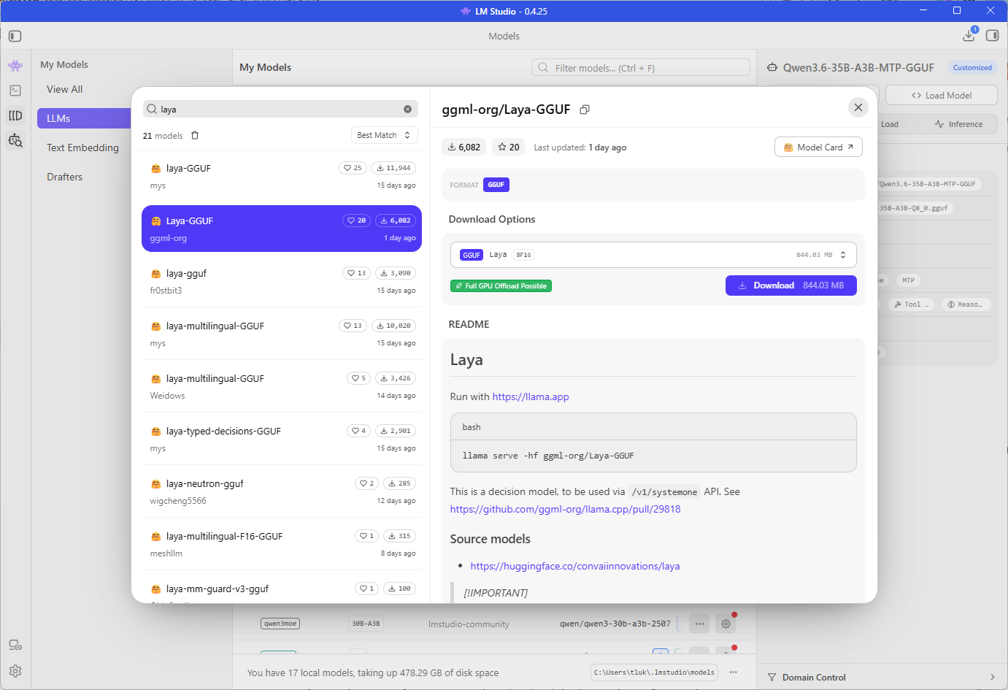Toggle the star count on Laya-GGUF details
Screen dimensions: 1008x690
(x=509, y=147)
